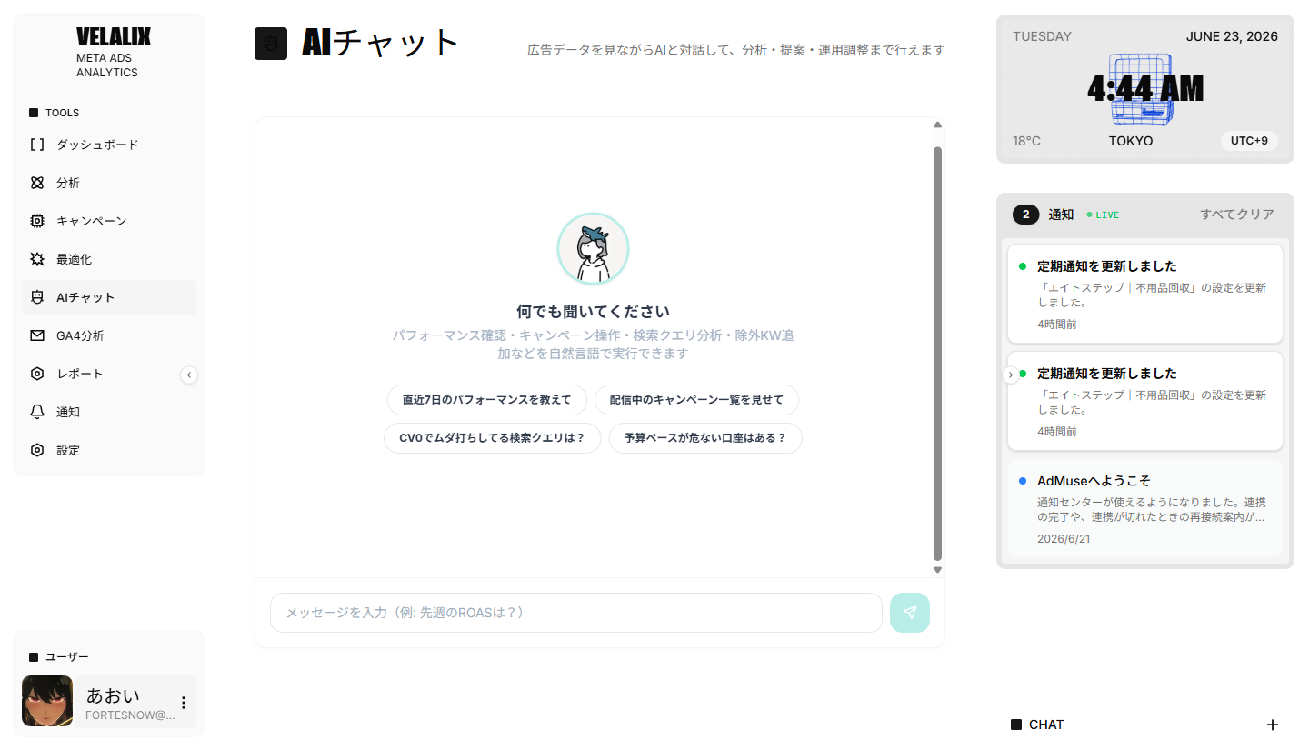Image resolution: width=1309 pixels, height=750 pixels.
Task: Focus the message input field
Action: click(576, 613)
